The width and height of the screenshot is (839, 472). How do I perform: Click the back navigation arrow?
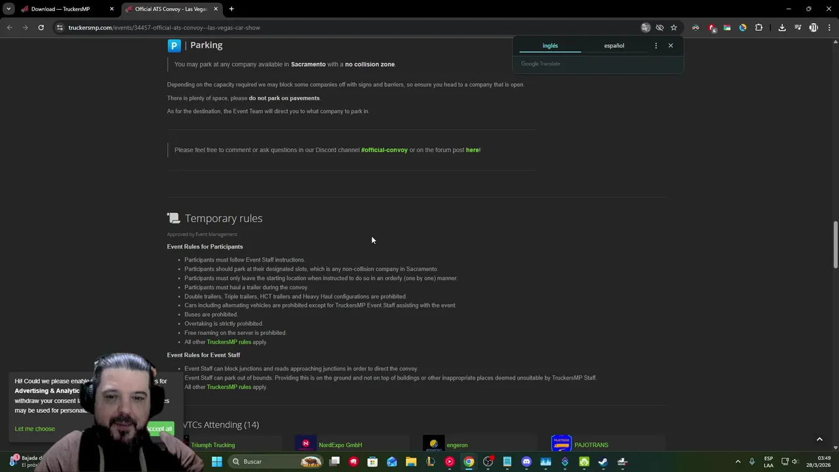tap(9, 28)
